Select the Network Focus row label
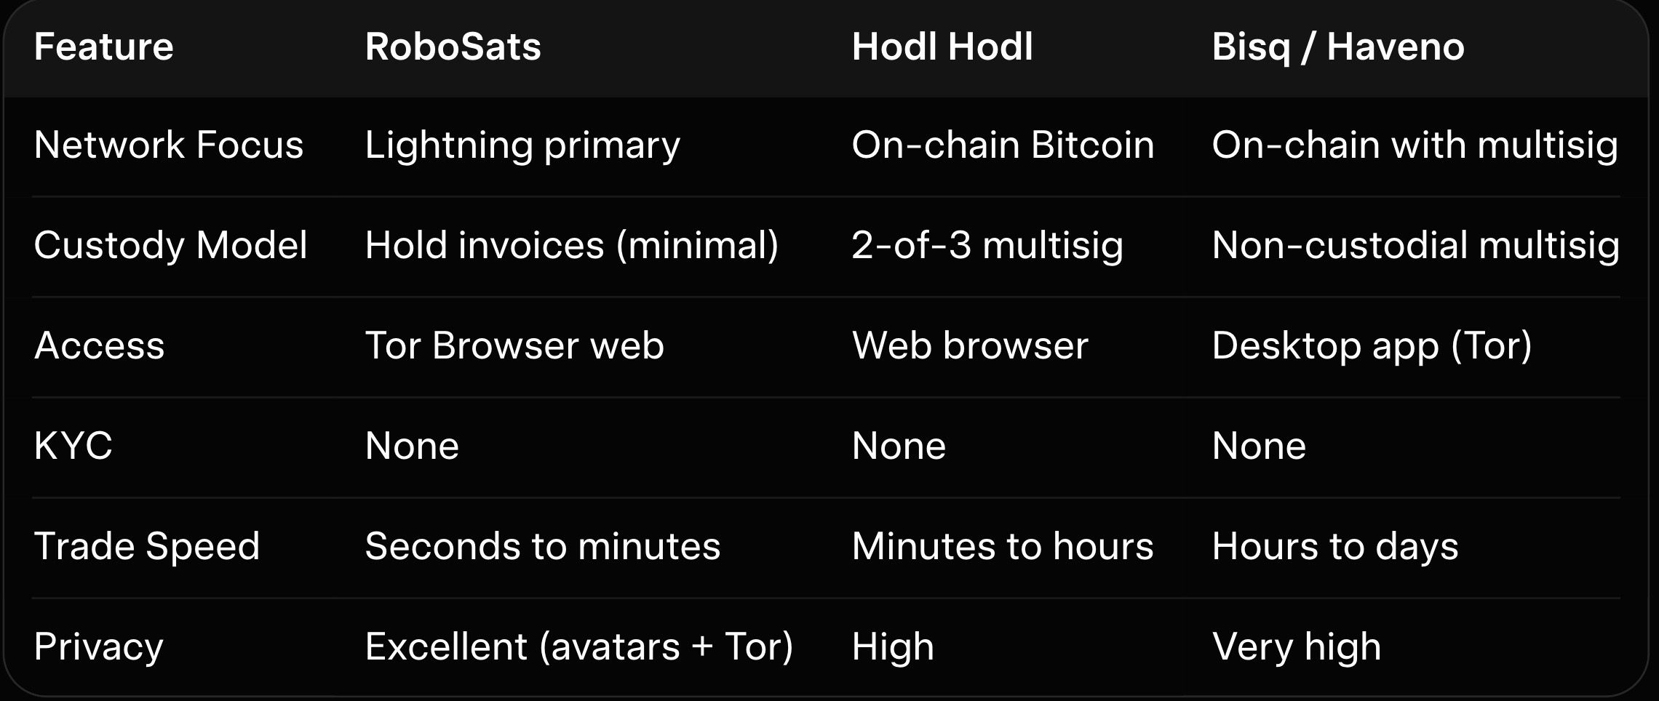The height and width of the screenshot is (701, 1659). (x=168, y=145)
